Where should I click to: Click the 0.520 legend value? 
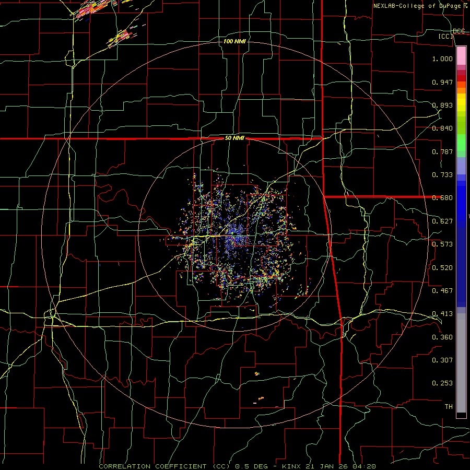[x=442, y=268]
